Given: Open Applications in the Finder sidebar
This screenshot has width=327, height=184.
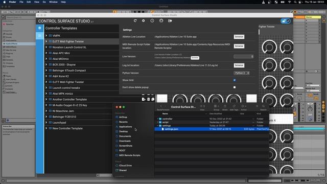Looking at the screenshot, I should 125,127.
